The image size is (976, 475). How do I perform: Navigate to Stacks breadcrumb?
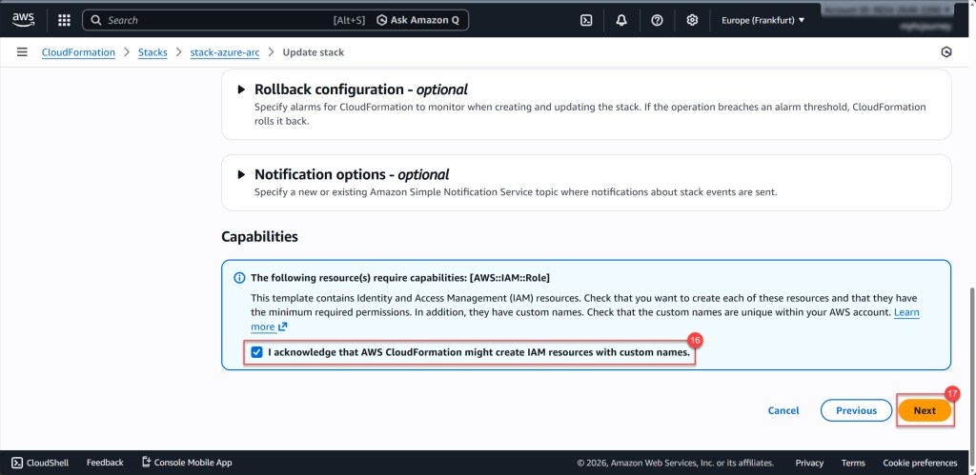click(152, 52)
